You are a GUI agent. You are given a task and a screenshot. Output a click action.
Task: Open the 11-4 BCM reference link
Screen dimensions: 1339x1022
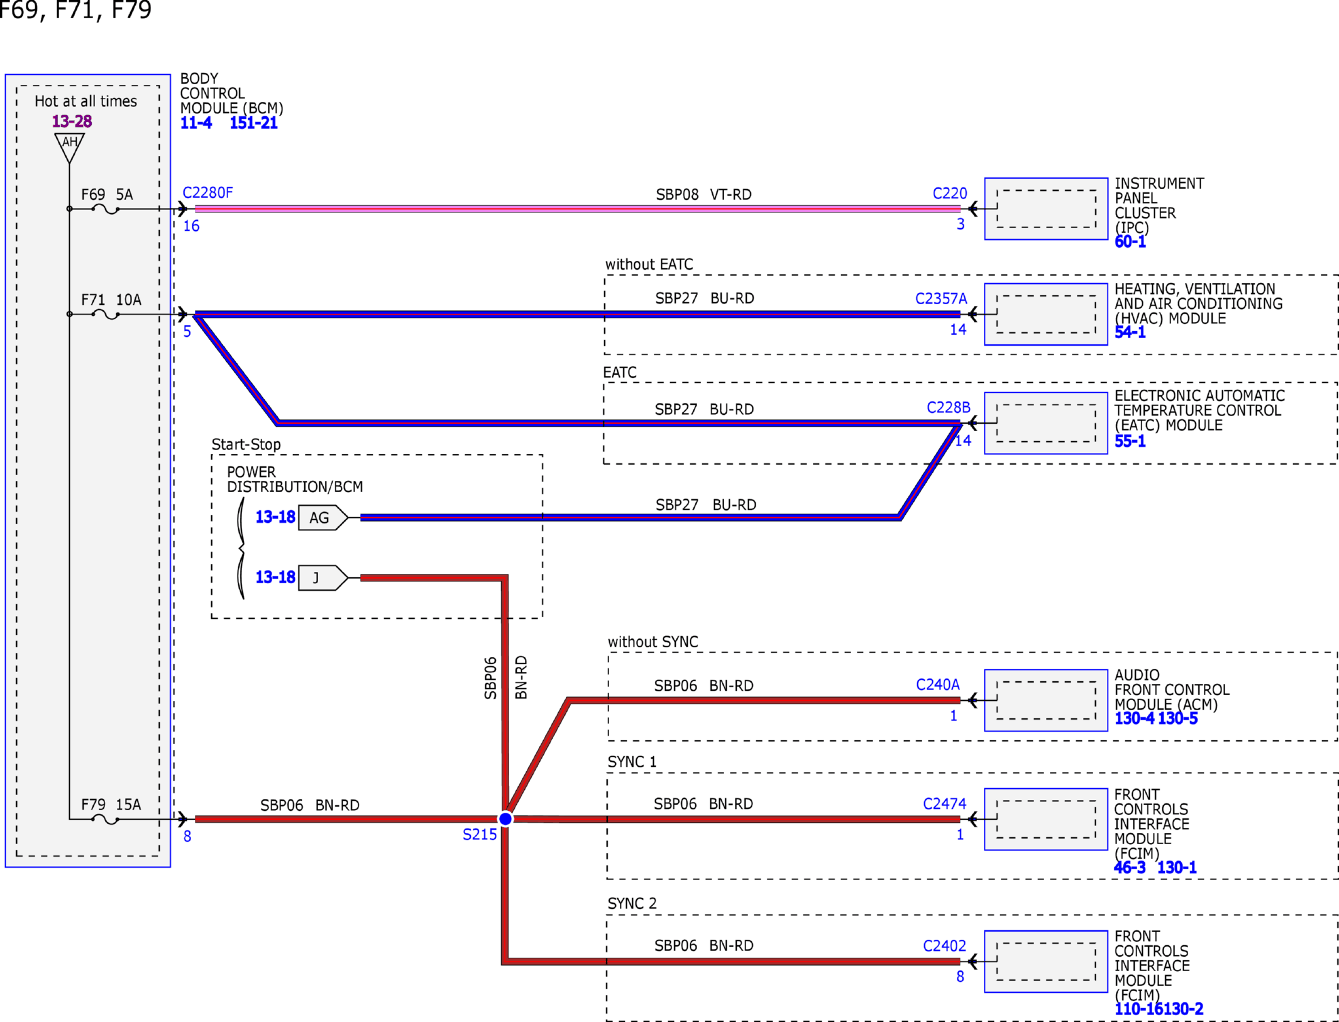click(196, 123)
